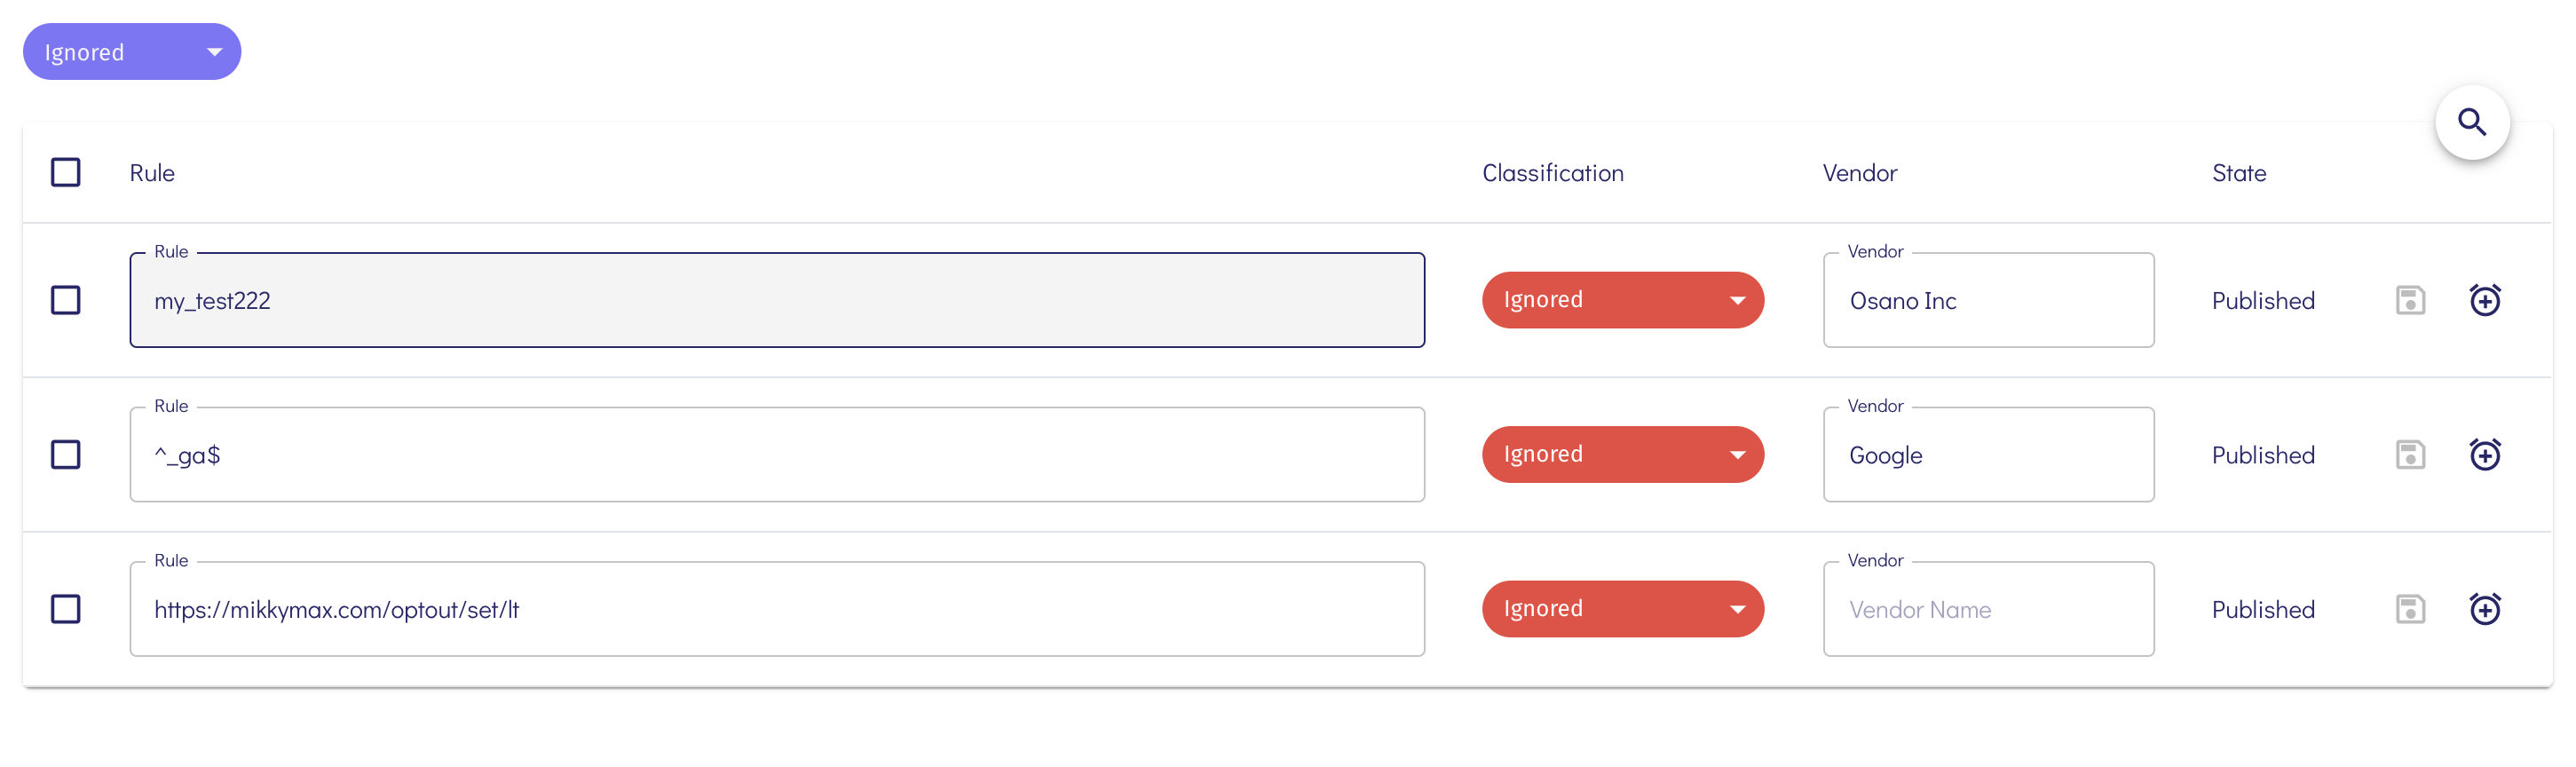Viewport: 2576px width, 767px height.
Task: Toggle the select-all checkbox in header
Action: pos(66,172)
